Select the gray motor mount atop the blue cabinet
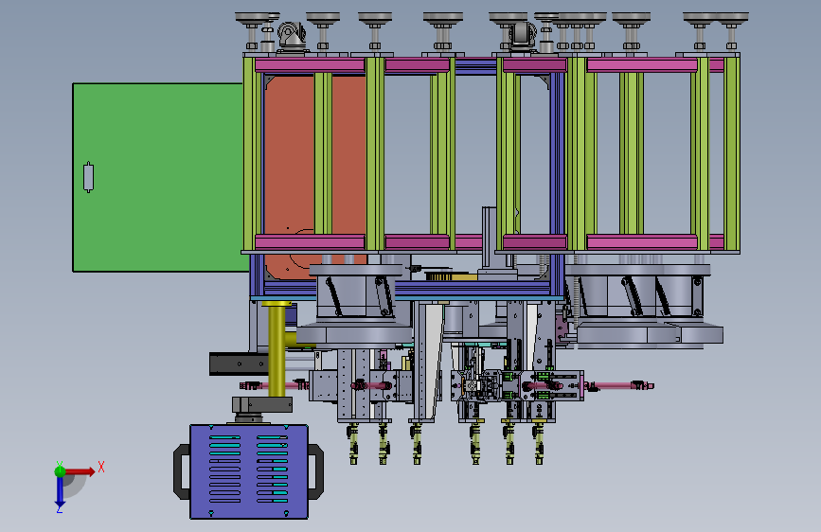Screen dimensions: 821x532 [x=261, y=406]
